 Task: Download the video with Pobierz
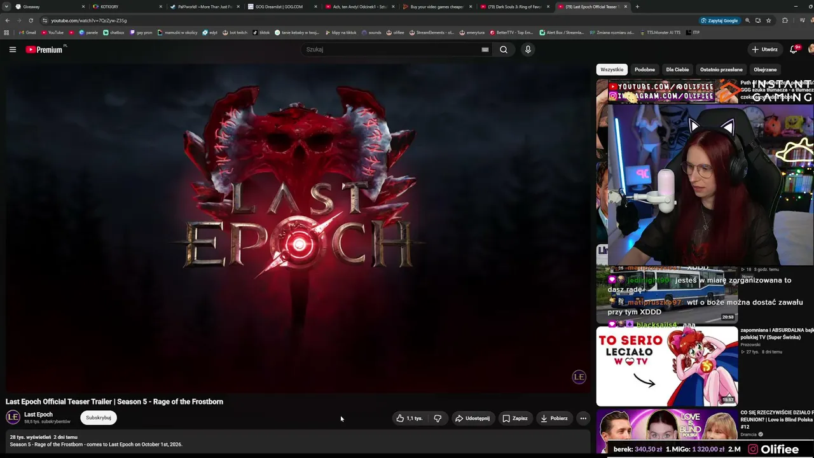[x=554, y=418]
